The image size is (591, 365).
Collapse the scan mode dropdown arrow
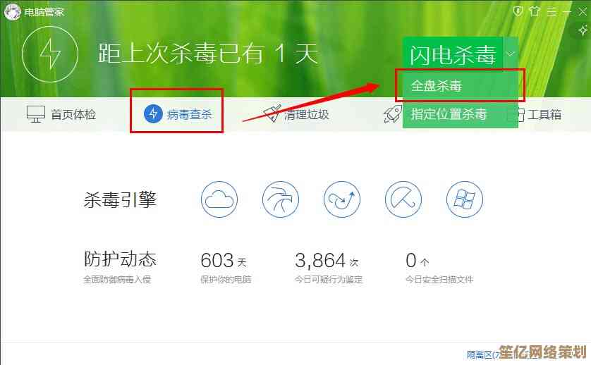click(511, 54)
